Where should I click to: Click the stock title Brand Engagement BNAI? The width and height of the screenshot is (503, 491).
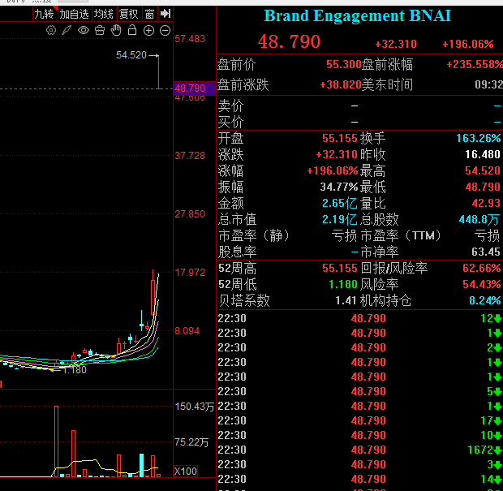coord(357,15)
